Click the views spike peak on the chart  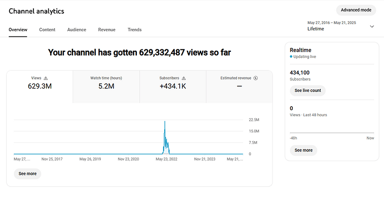165,122
